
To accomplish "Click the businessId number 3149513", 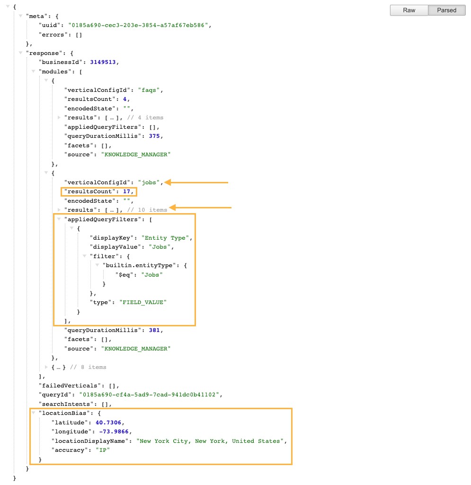I will (103, 62).
